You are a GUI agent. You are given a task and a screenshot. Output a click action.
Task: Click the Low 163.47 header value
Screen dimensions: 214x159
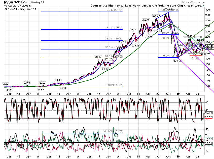pyautogui.click(x=132, y=6)
